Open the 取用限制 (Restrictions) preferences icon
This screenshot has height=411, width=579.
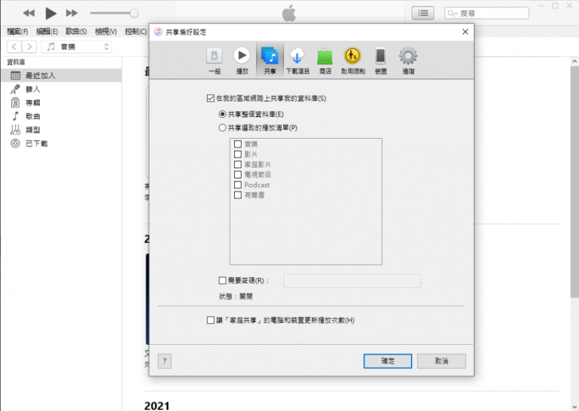click(x=353, y=61)
